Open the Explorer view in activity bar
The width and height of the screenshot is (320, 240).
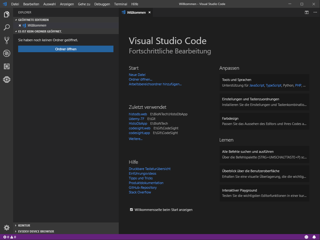(7, 14)
